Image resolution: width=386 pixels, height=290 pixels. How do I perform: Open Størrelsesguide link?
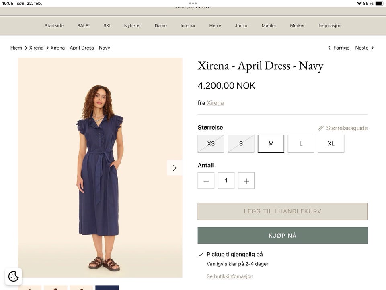coord(347,128)
